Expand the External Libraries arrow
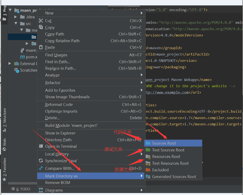243x195 pixels. (x=10, y=63)
